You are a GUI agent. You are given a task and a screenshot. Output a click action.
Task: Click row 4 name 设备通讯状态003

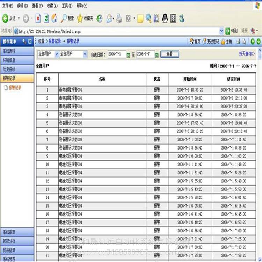pos(71,115)
